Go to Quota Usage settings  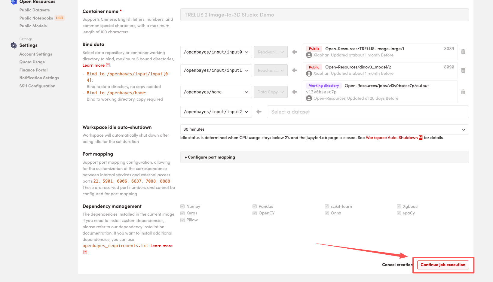point(32,62)
